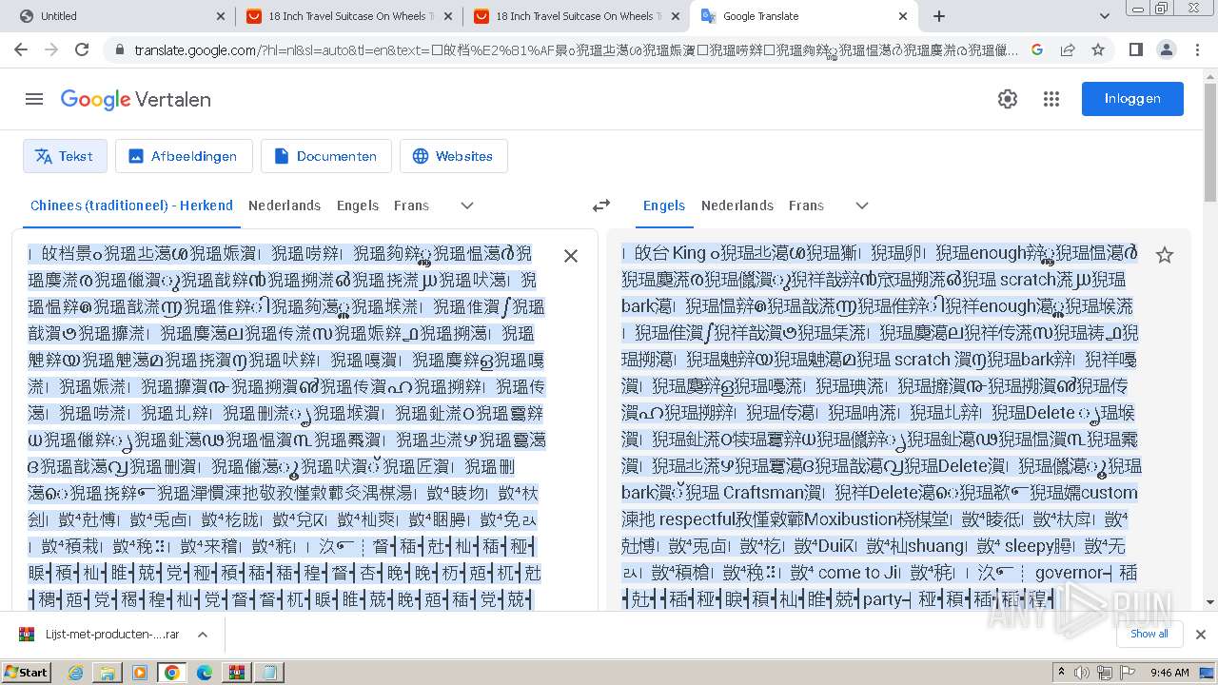
Task: Choose Chinees (traditioneel) - Herkend source language
Action: 131,205
